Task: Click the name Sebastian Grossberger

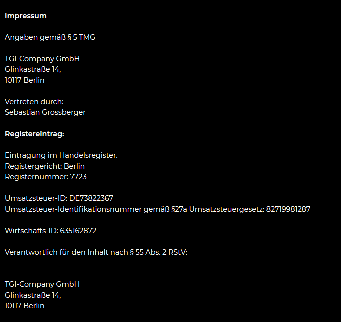Action: (x=45, y=112)
